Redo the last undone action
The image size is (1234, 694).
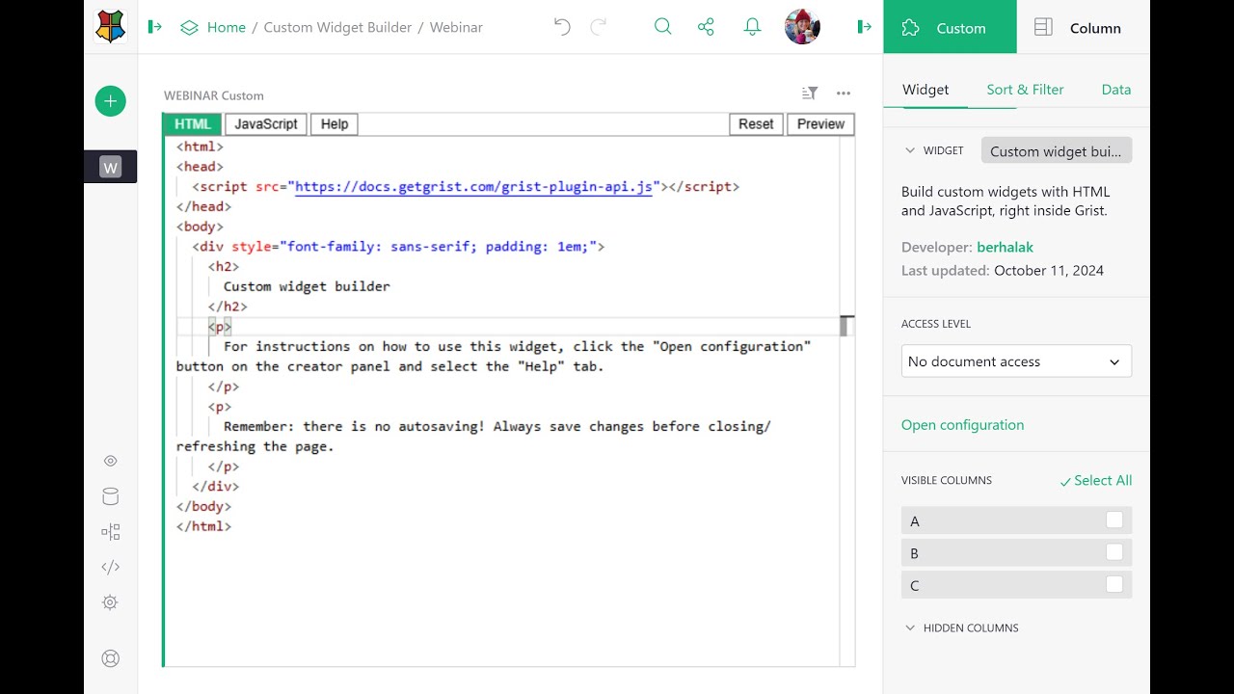click(598, 27)
